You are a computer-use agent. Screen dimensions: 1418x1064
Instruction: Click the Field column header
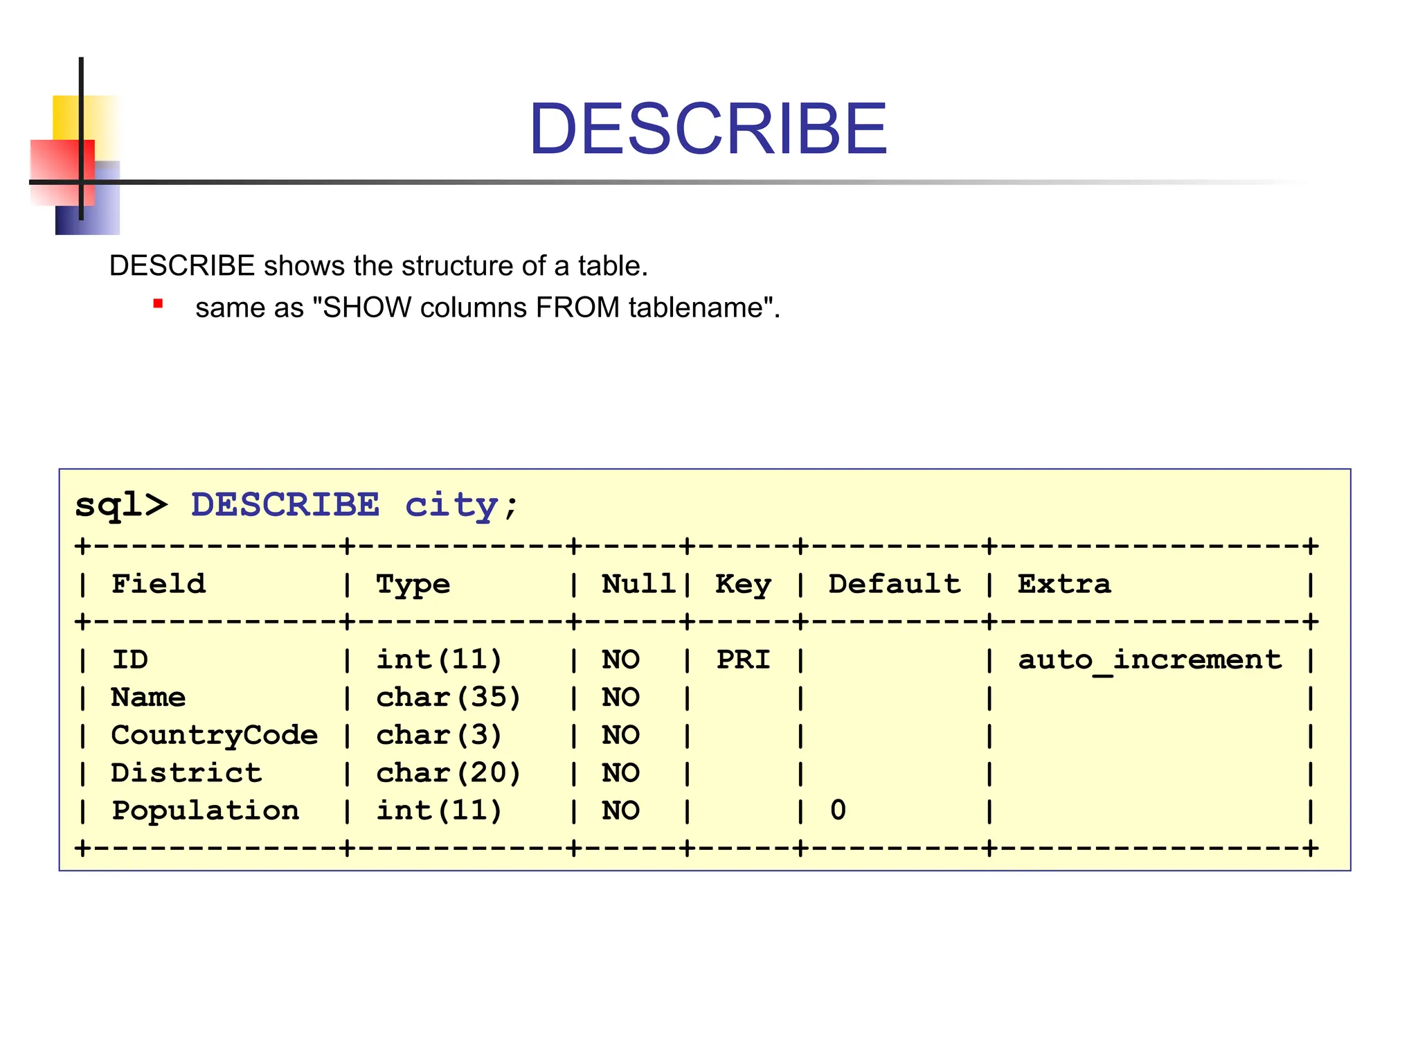click(159, 584)
